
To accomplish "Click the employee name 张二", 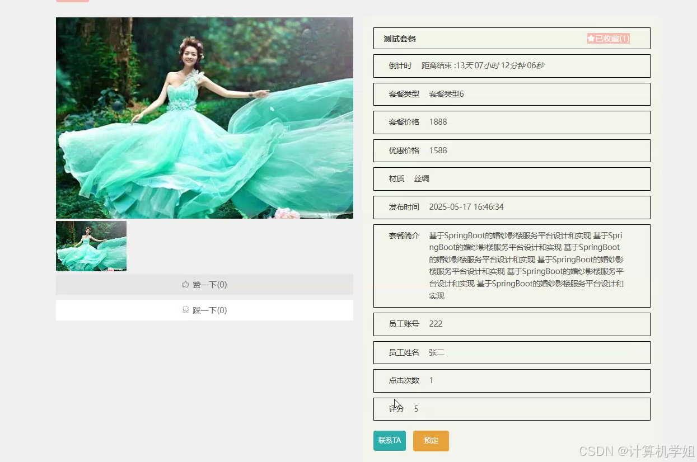I will [437, 352].
